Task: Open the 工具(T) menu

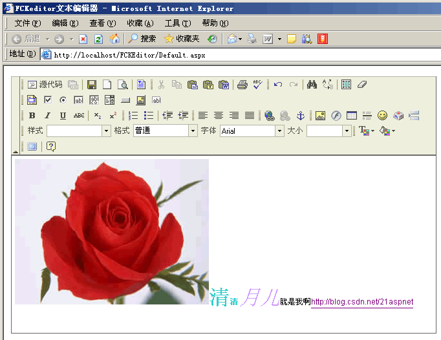Action: (178, 23)
